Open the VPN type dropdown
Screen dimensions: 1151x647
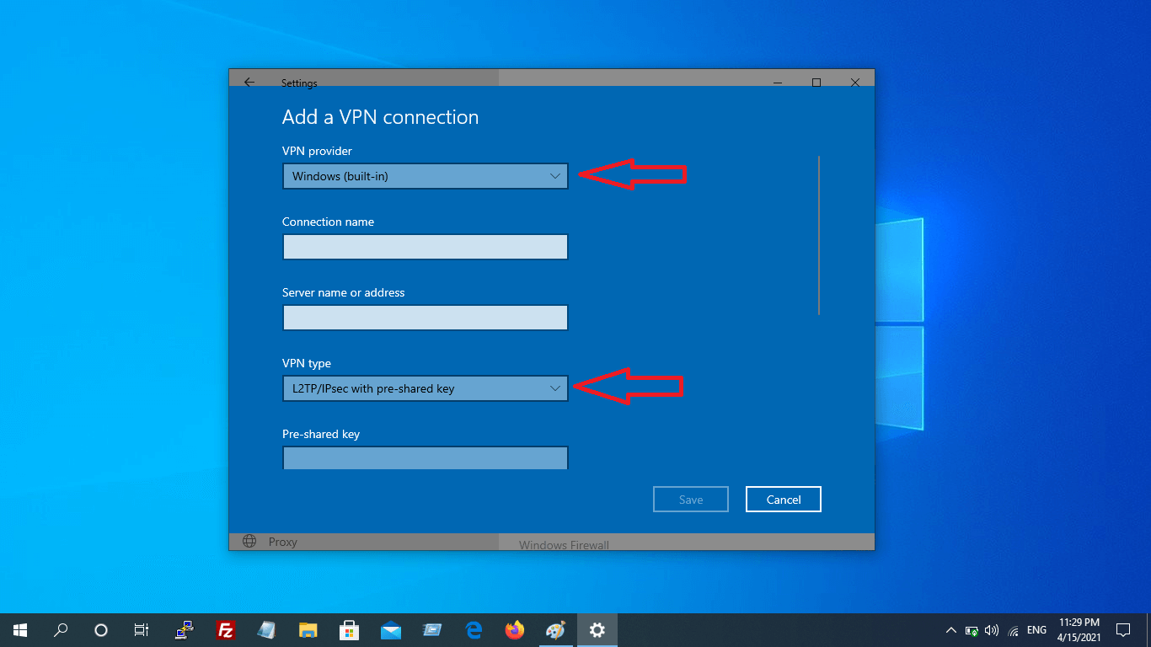click(425, 388)
